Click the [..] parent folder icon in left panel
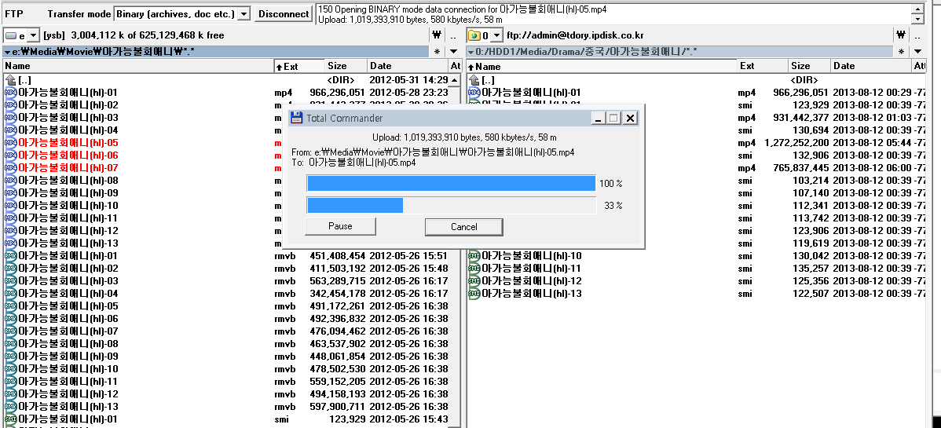This screenshot has height=428, width=941. pos(11,80)
